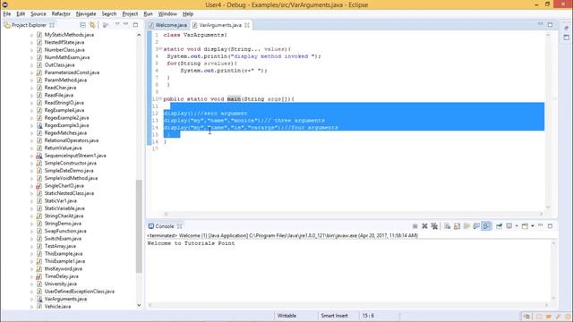Close the VarArguments.java editor tab
This screenshot has width=573, height=322.
click(x=247, y=25)
